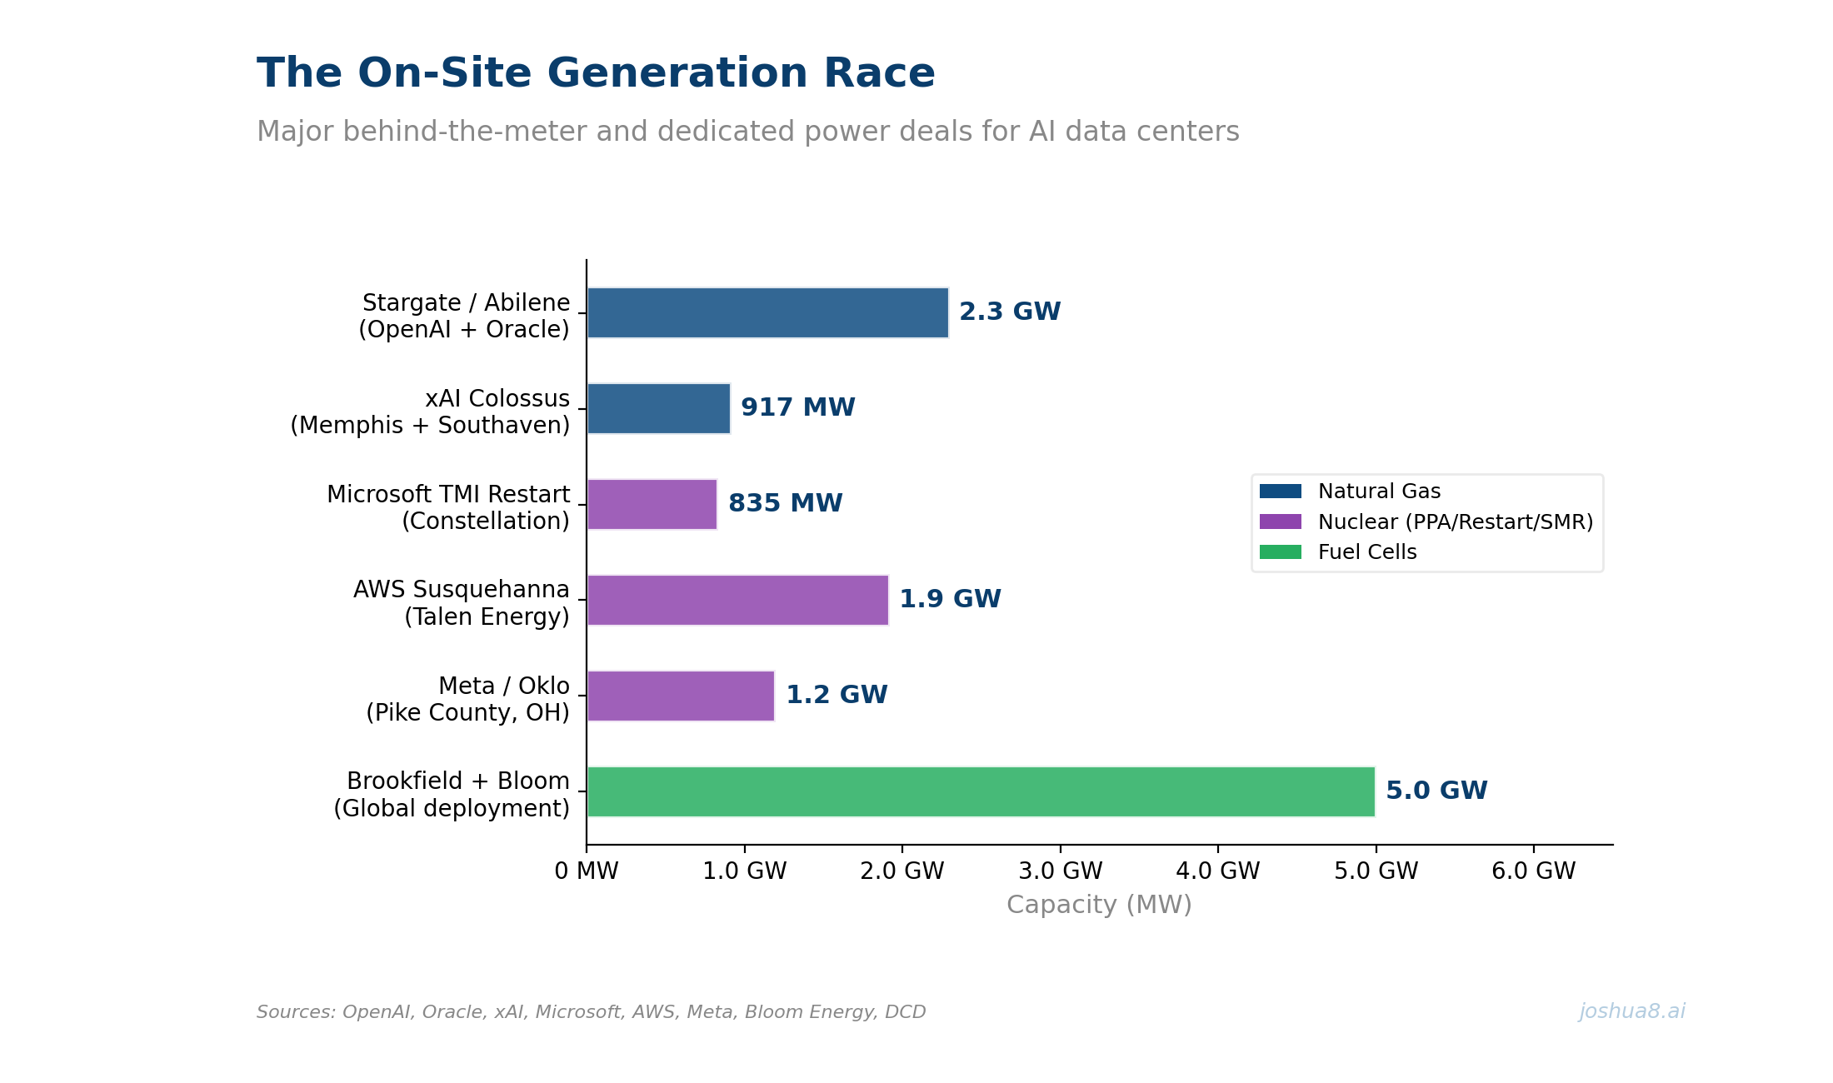Click the Natural Gas legend color swatch
The image size is (1833, 1083).
click(x=1281, y=492)
